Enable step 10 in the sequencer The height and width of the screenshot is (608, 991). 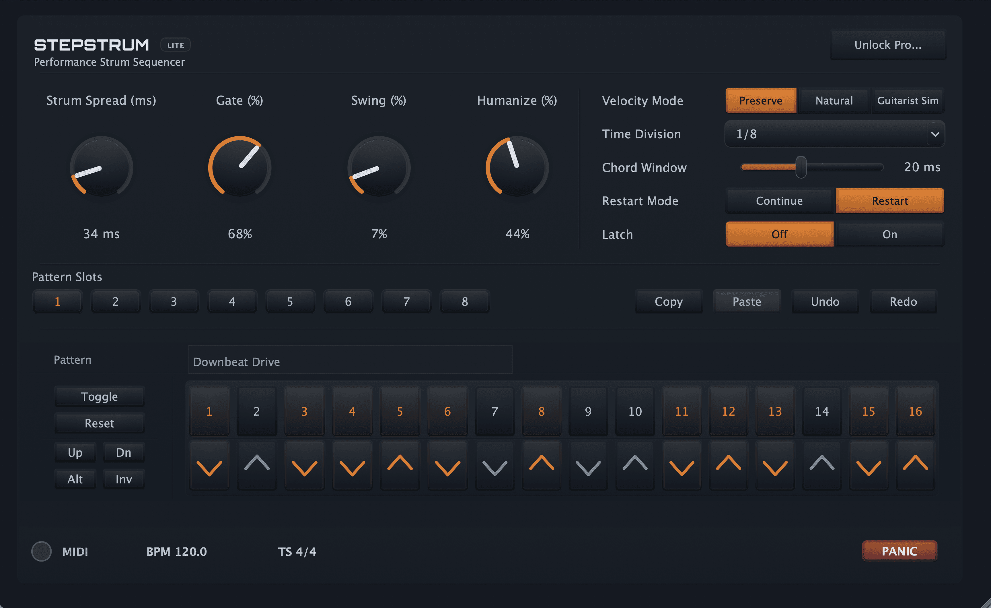point(635,411)
